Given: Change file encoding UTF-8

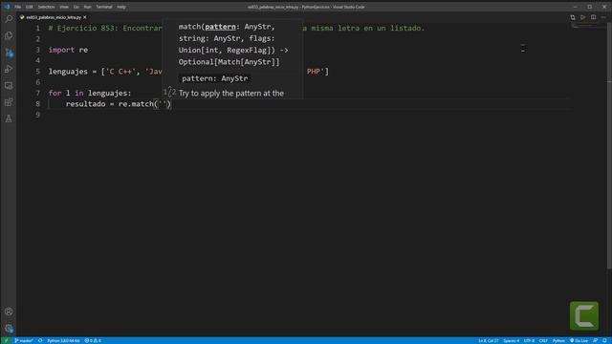Looking at the screenshot, I should tap(529, 340).
